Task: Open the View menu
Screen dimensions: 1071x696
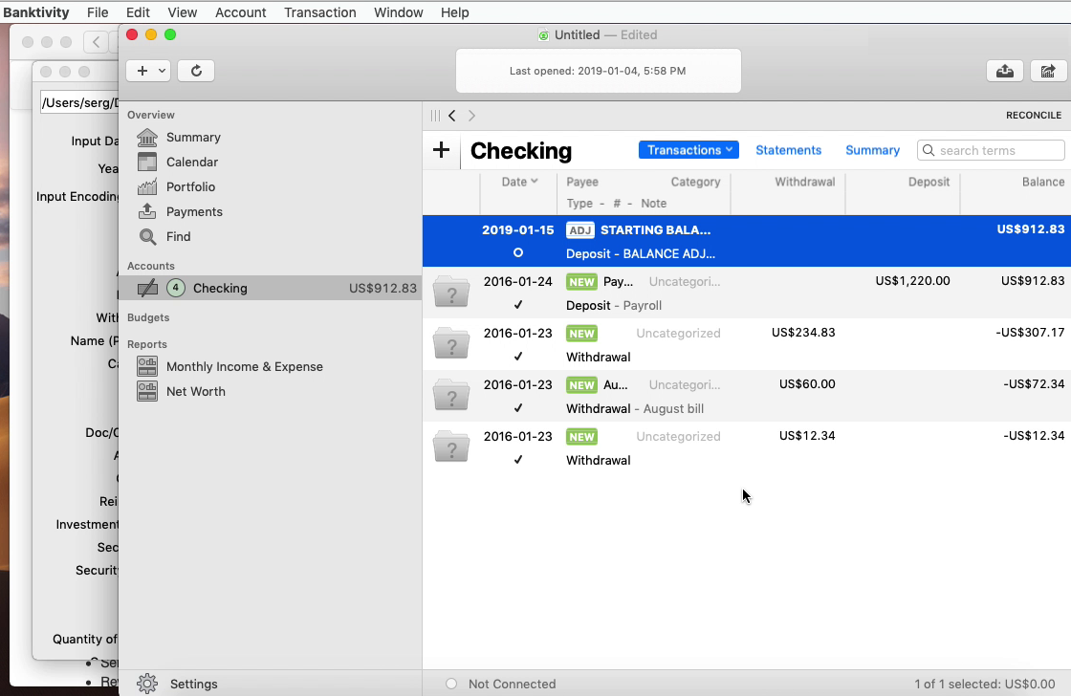Action: [183, 12]
